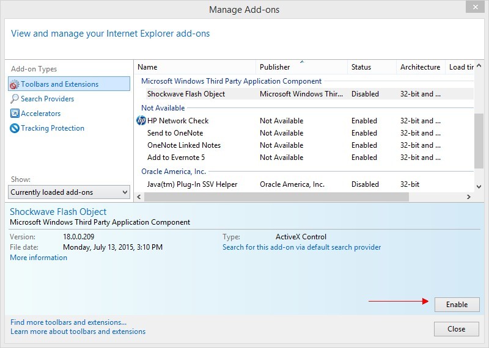Click Search for this add-on link
This screenshot has height=348, width=489.
[301, 247]
